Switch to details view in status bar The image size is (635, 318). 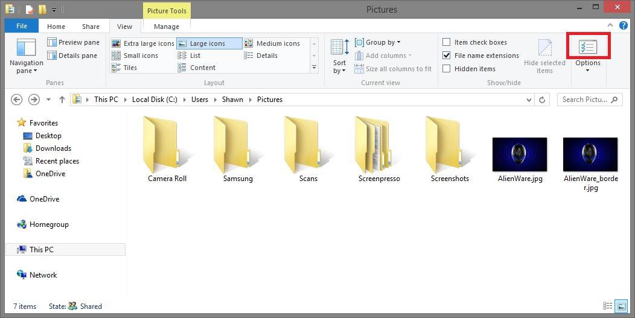(x=608, y=306)
